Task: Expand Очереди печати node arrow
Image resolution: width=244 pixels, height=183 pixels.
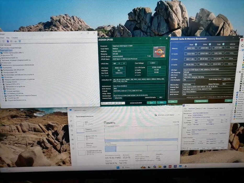Action: [1, 82]
